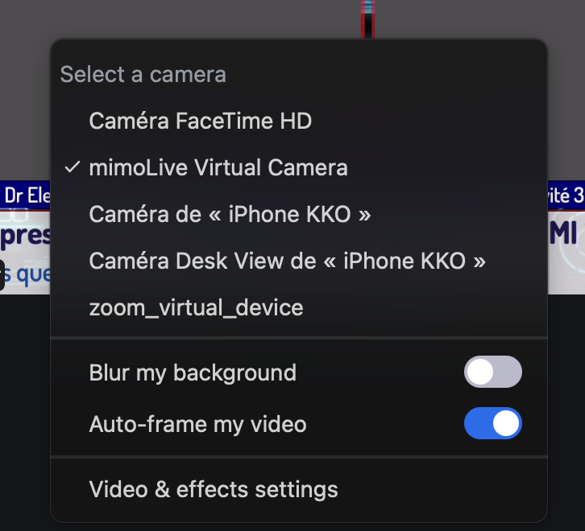Click the checkmark beside mimoLive Virtual Camera
Image resolution: width=585 pixels, height=531 pixels.
click(x=73, y=167)
